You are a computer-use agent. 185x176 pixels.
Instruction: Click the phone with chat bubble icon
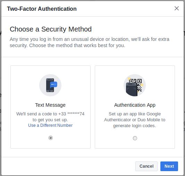[50, 85]
